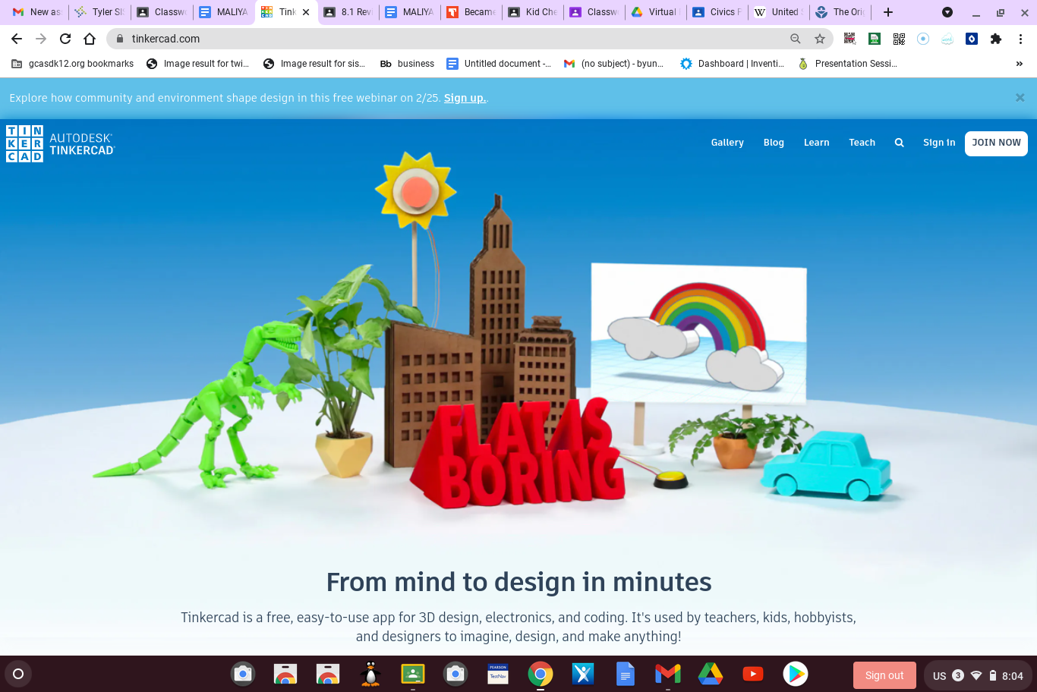Open the gcasdk12.org bookmarks folder

click(73, 64)
